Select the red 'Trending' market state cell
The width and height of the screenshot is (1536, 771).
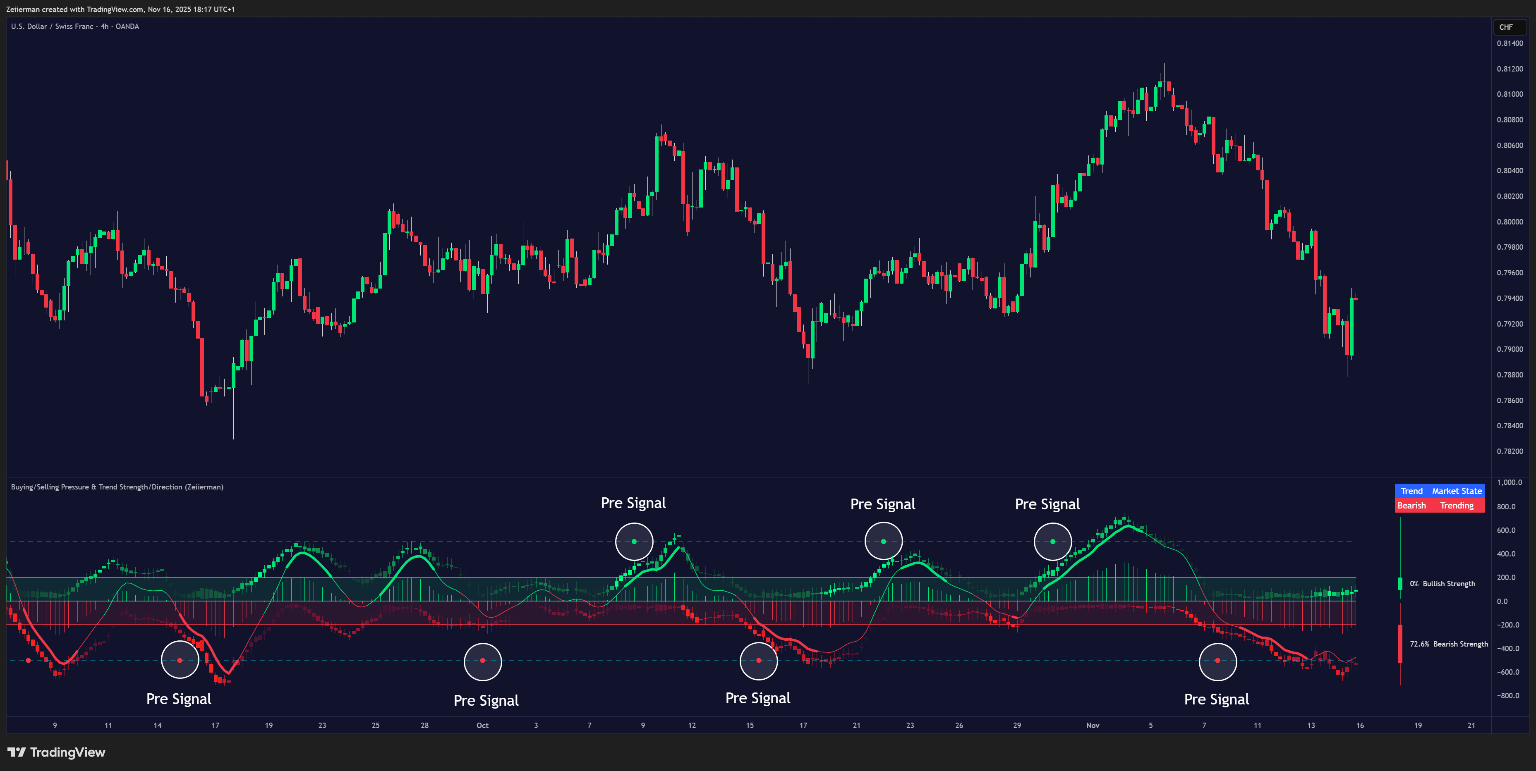coord(1457,505)
